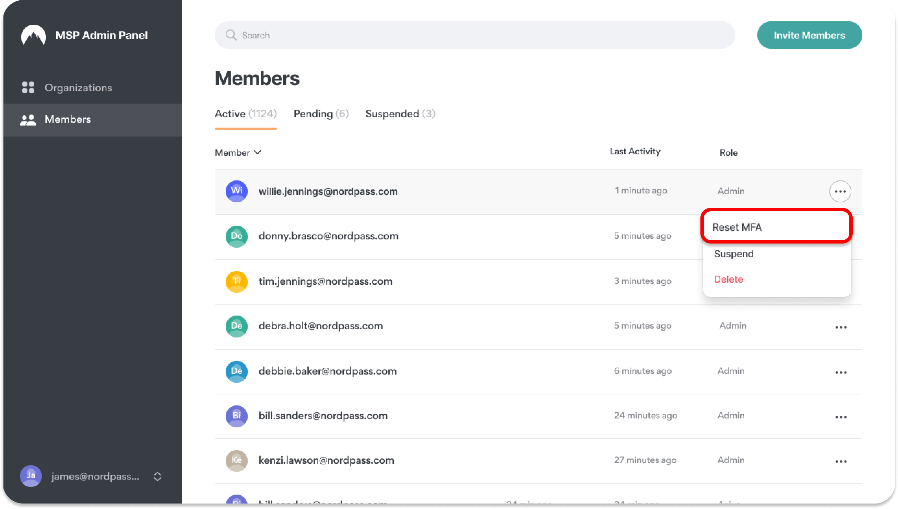Click the Do avatar for donny.brasco

[237, 236]
